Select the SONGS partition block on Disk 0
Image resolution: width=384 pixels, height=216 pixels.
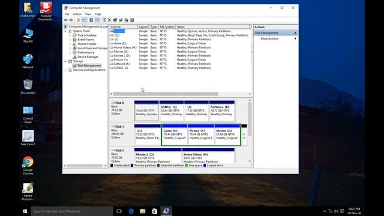pos(172,111)
